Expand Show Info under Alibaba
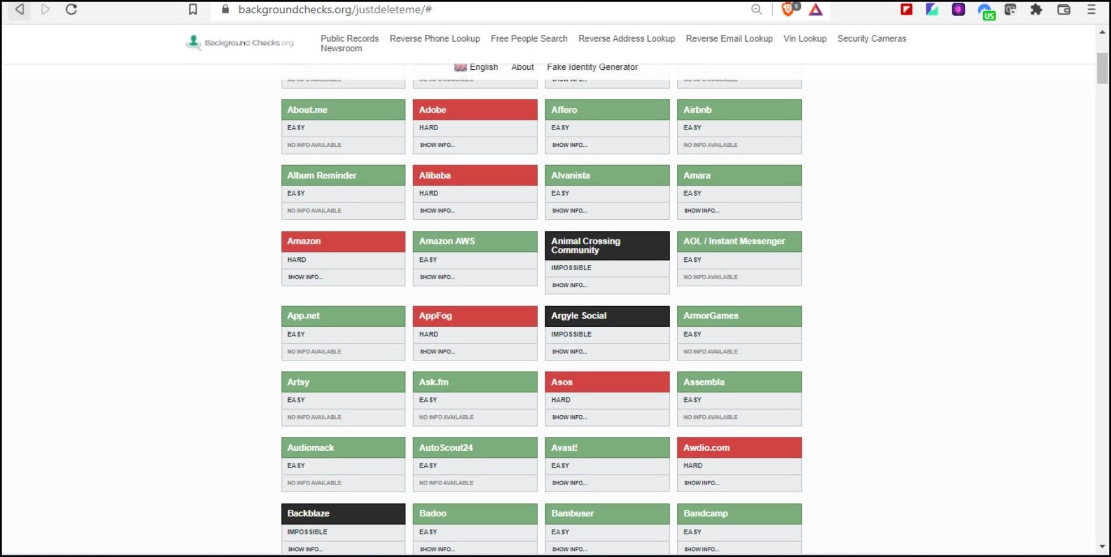Viewport: 1111px width, 557px height. [437, 211]
